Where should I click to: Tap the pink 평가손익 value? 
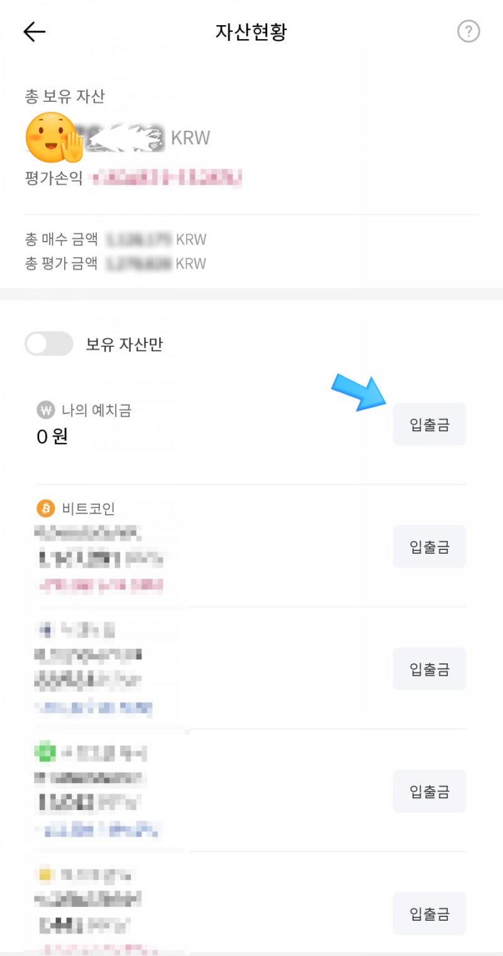167,178
